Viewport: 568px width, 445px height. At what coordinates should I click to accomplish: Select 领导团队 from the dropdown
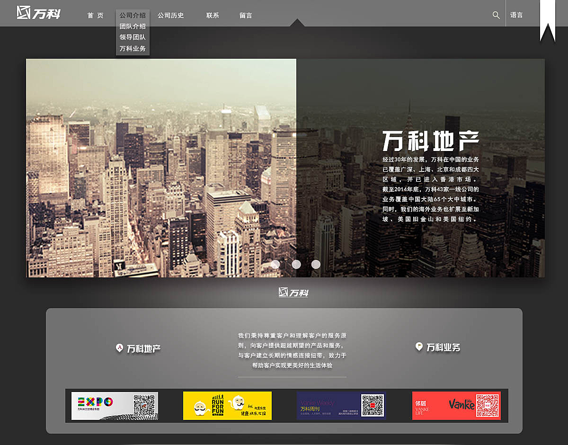pyautogui.click(x=133, y=37)
